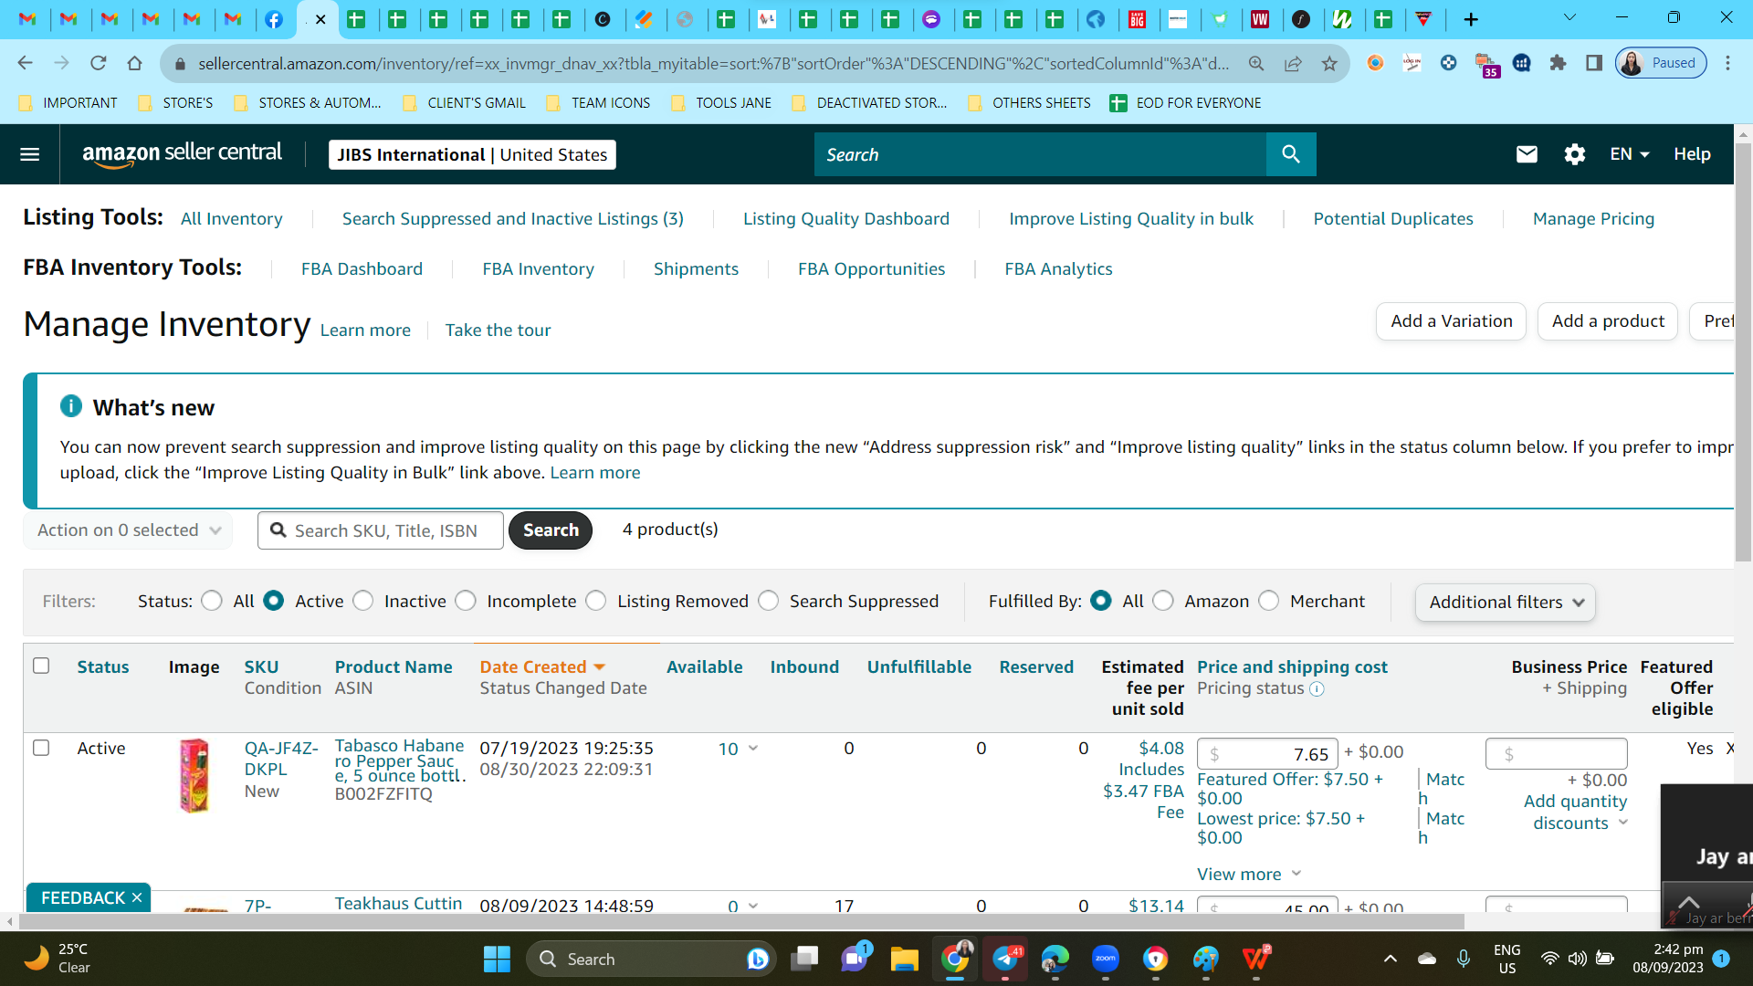Click the search magnifier button in header

click(1291, 154)
